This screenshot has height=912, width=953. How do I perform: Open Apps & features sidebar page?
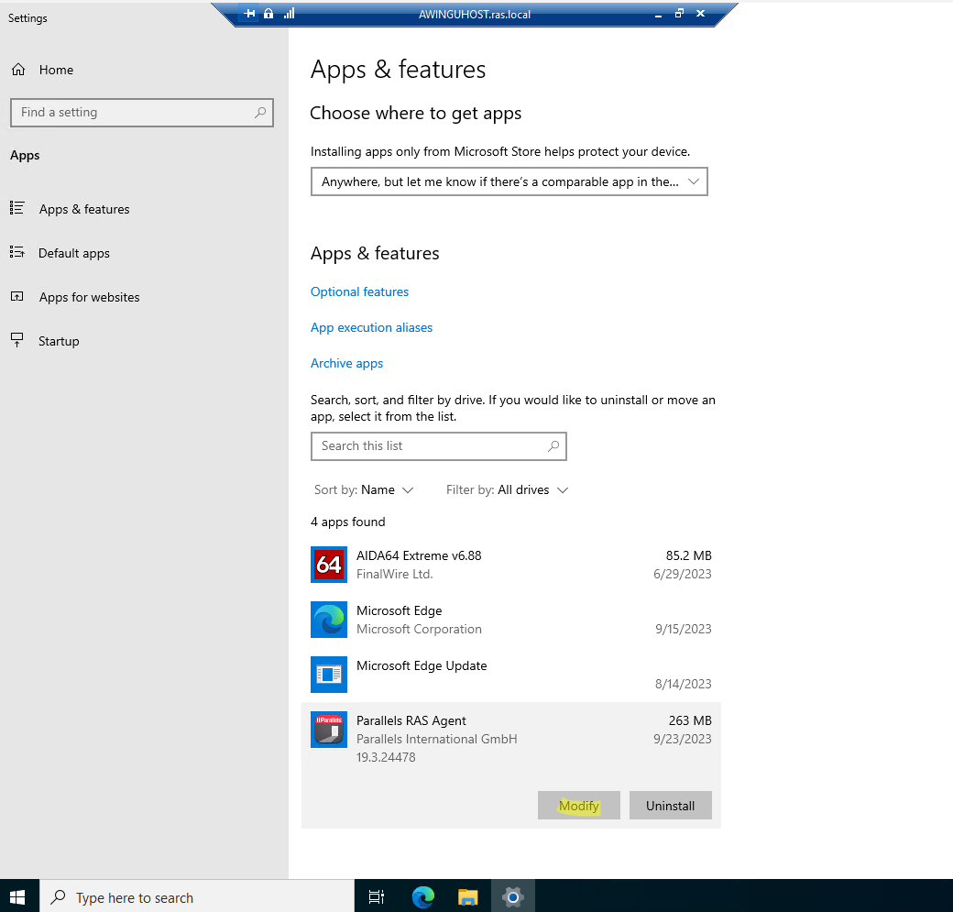[x=84, y=209]
